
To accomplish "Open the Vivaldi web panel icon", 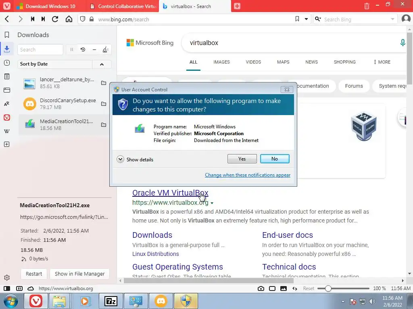I will [7, 117].
